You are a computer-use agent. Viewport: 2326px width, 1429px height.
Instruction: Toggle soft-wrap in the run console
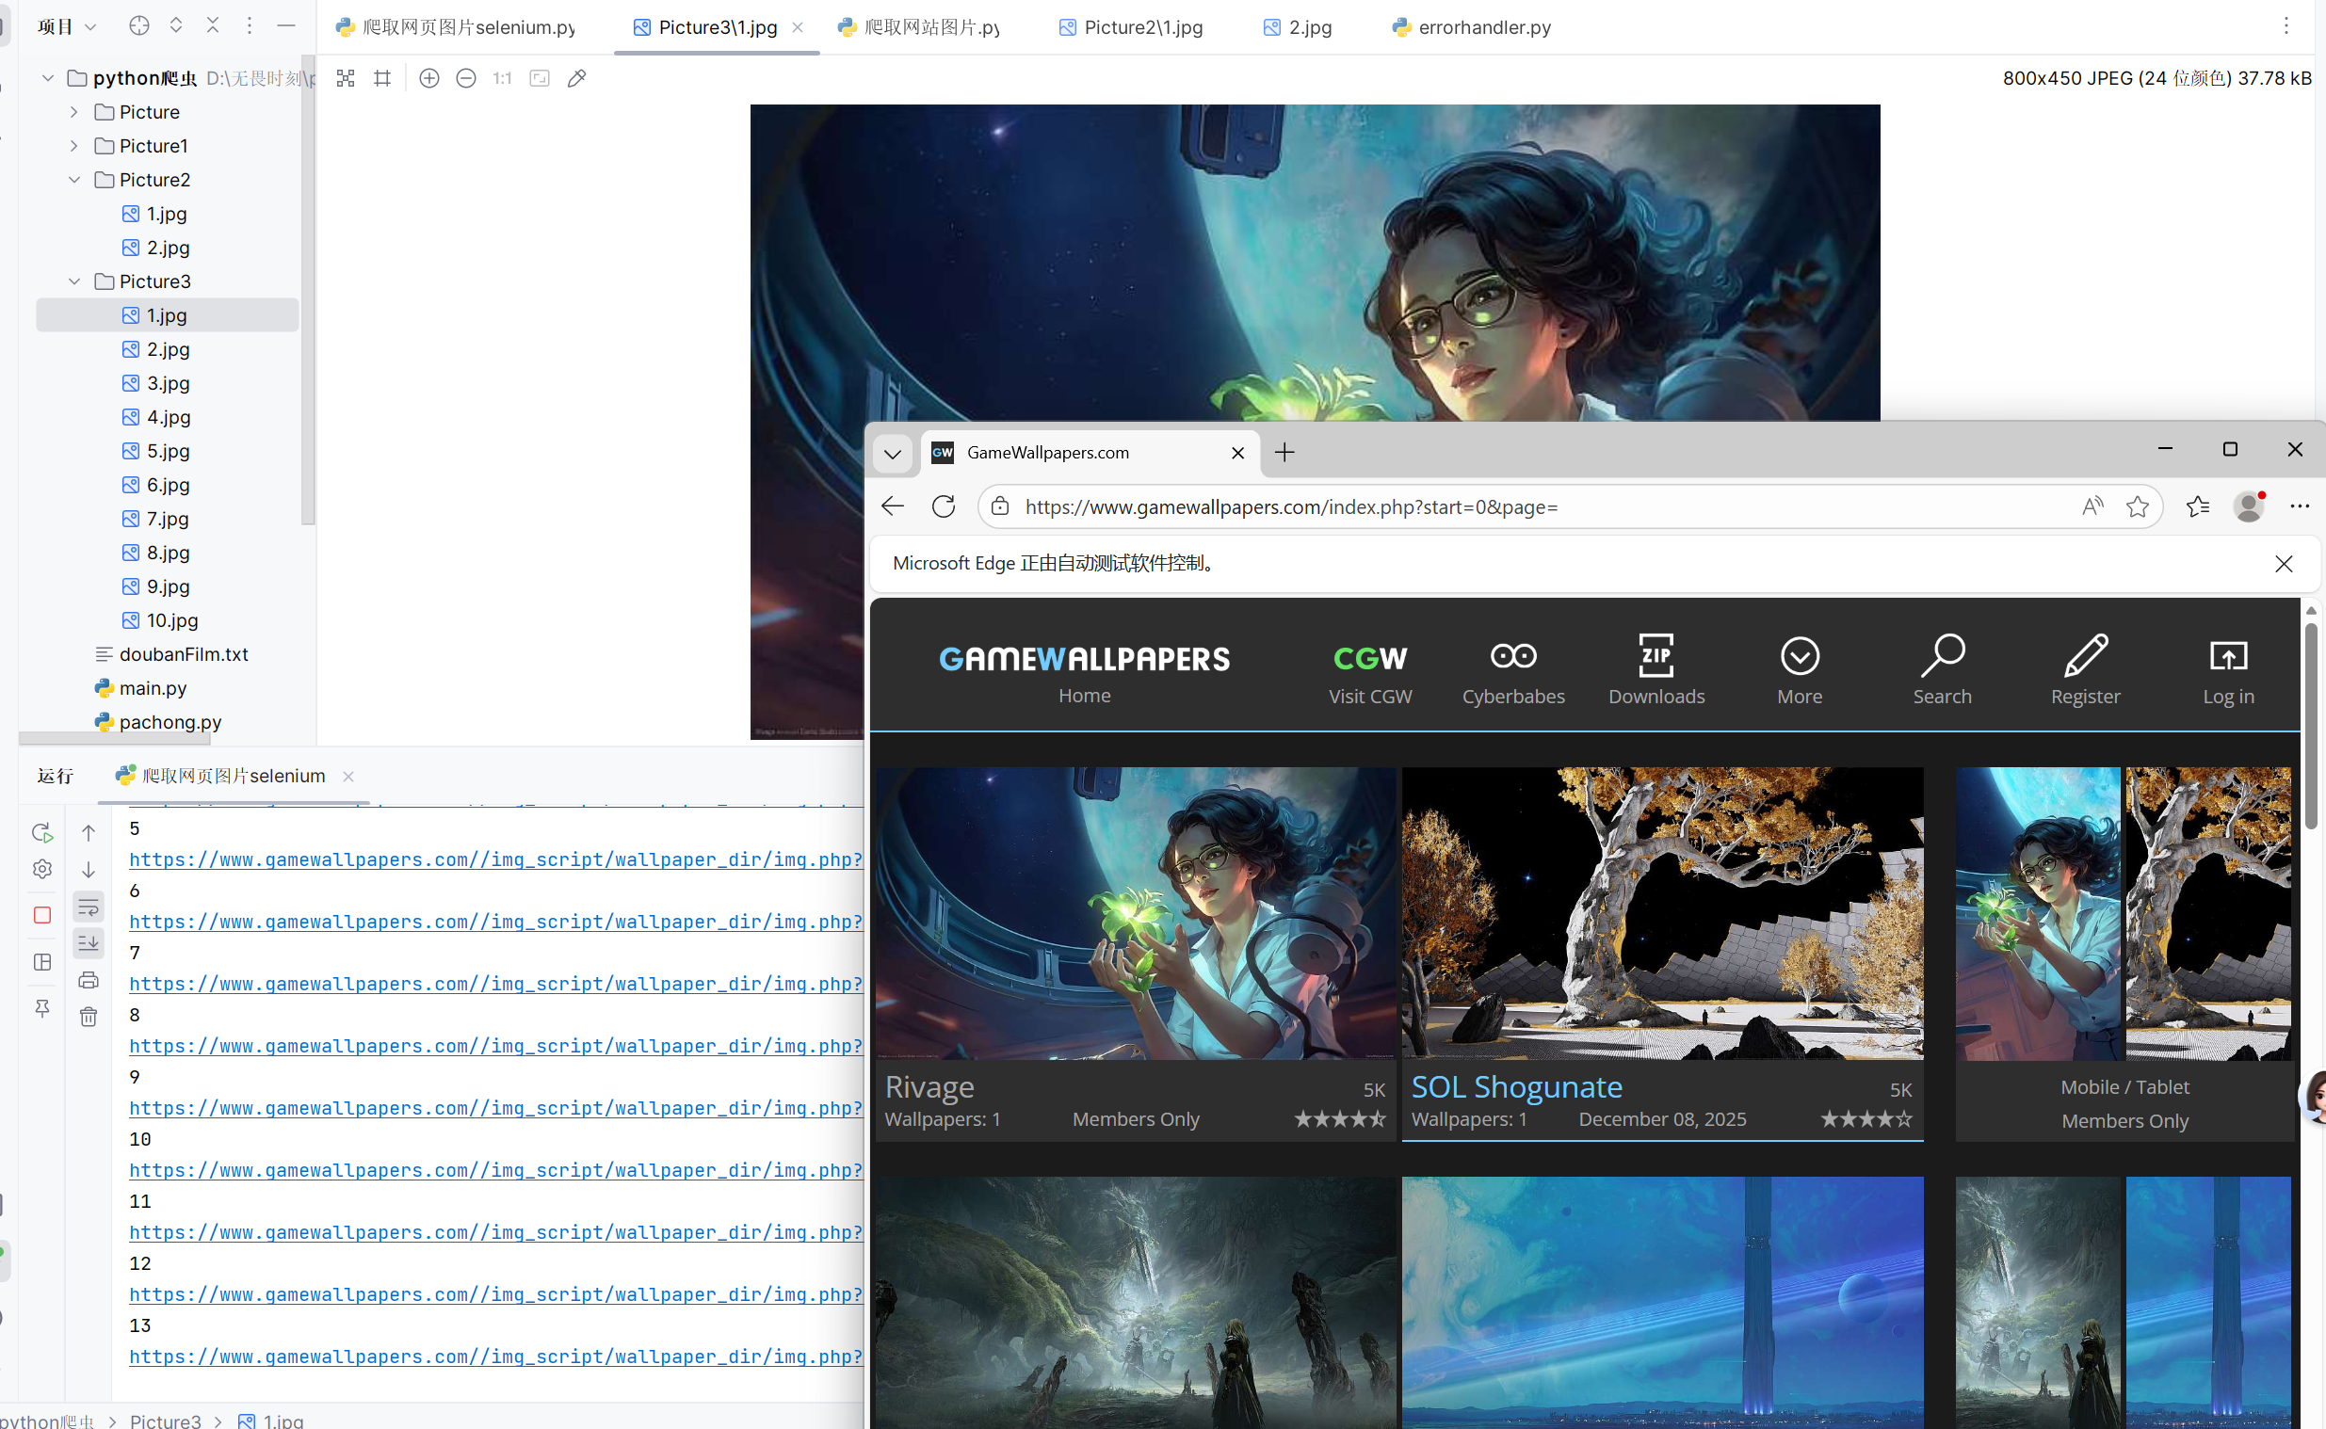pyautogui.click(x=89, y=907)
